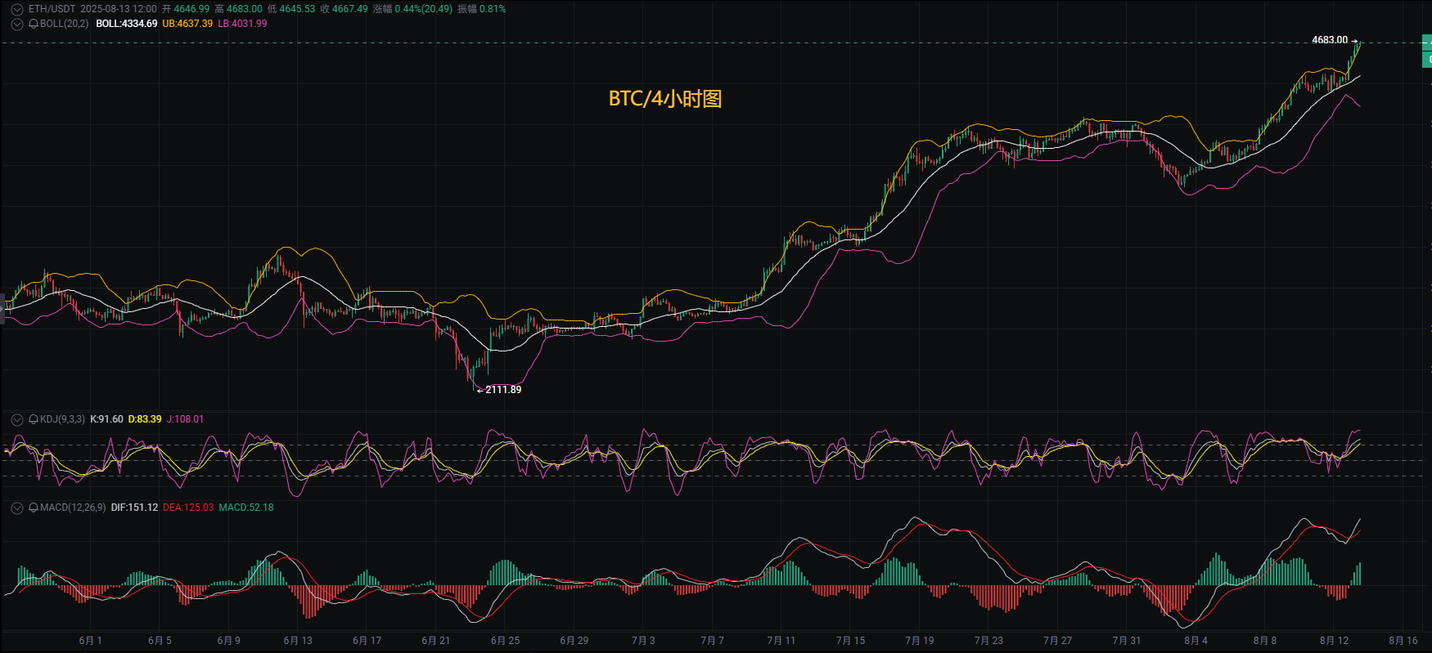This screenshot has height=653, width=1432.
Task: Click the 8月 12 date on time axis
Action: (1335, 641)
